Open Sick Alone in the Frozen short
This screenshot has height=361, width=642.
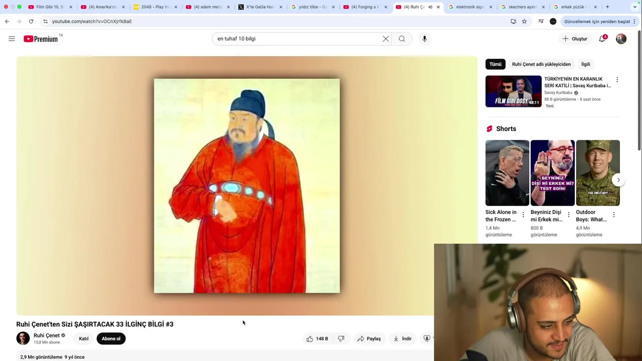[x=507, y=173]
